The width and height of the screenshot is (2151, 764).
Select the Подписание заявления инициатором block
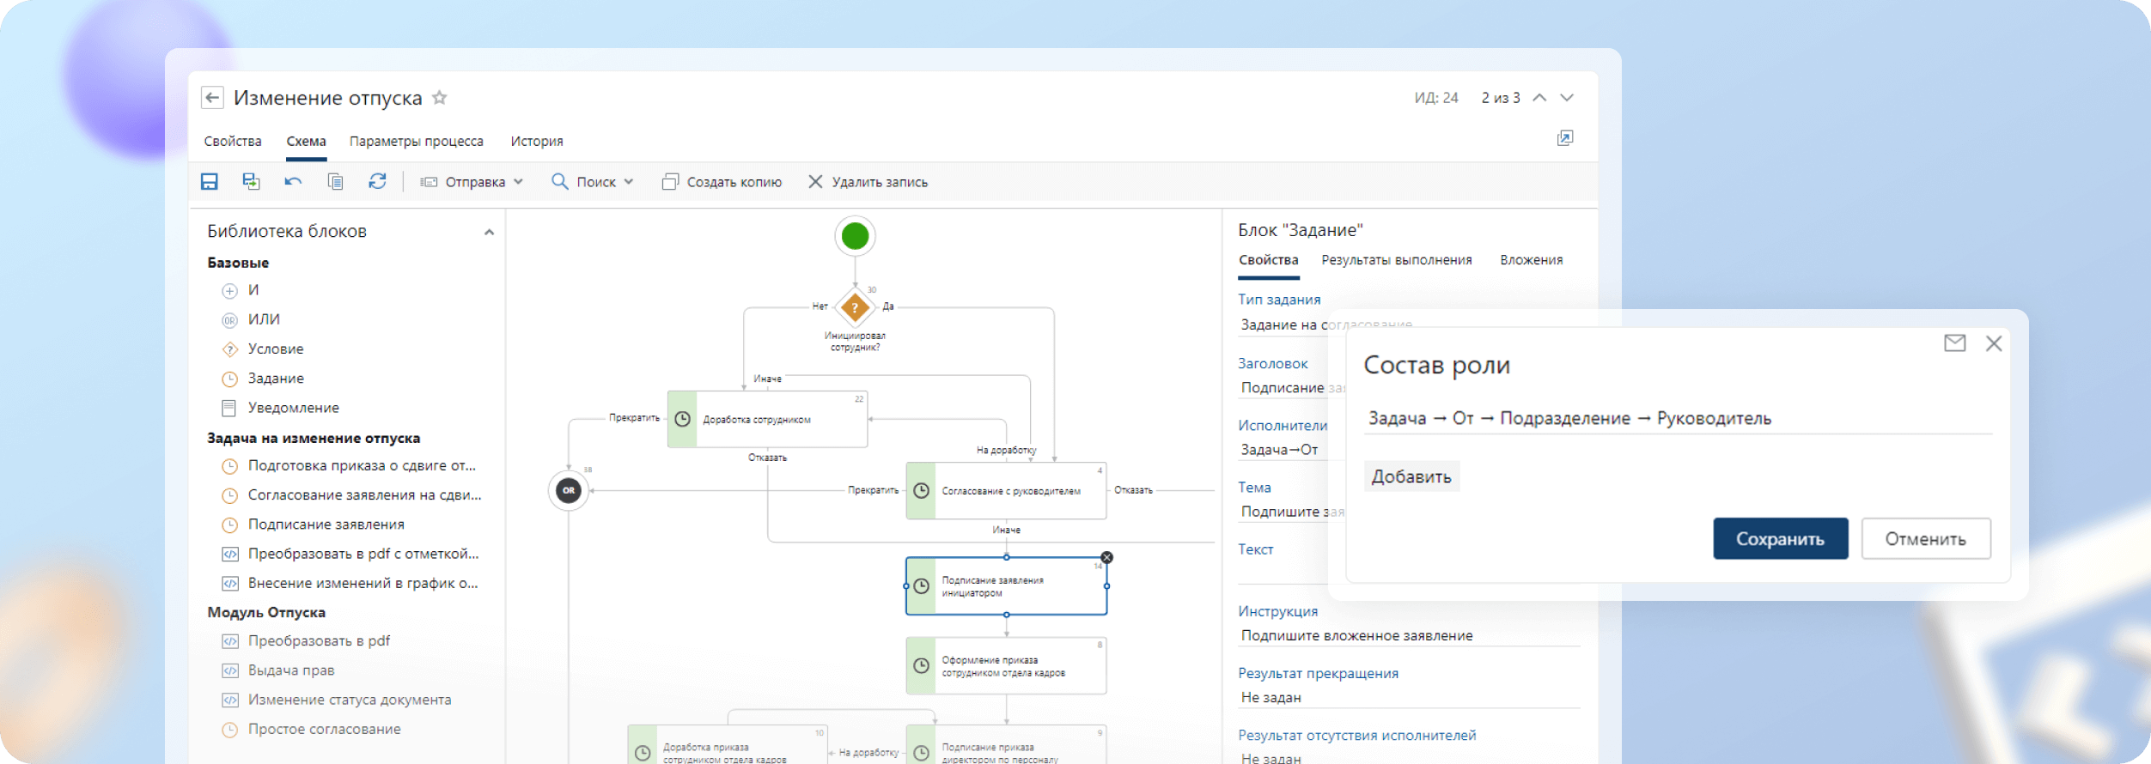click(1006, 586)
